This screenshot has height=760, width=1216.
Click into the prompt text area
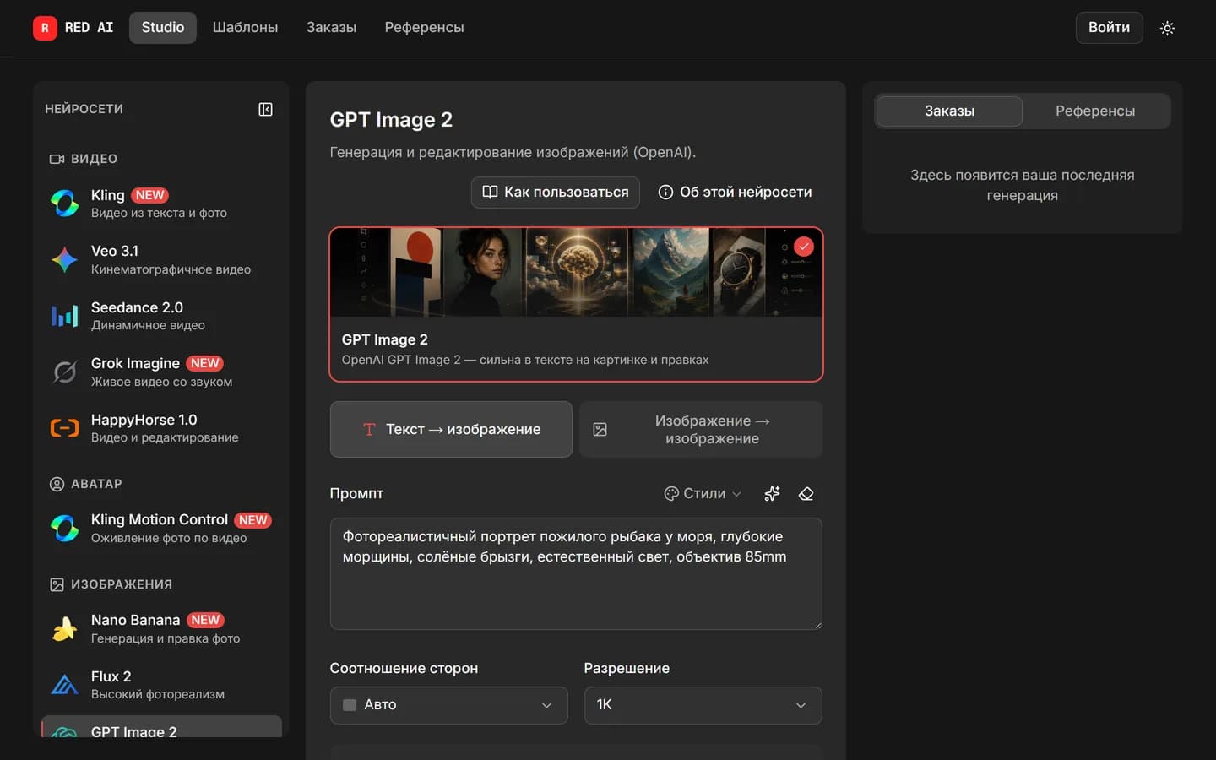576,574
